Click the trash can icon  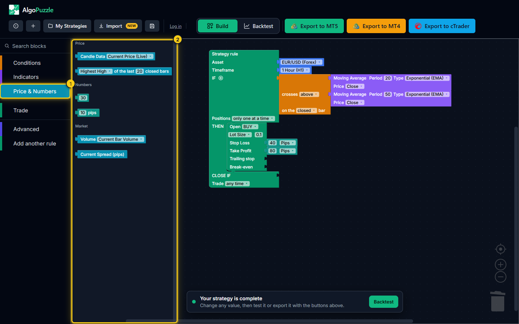498,301
